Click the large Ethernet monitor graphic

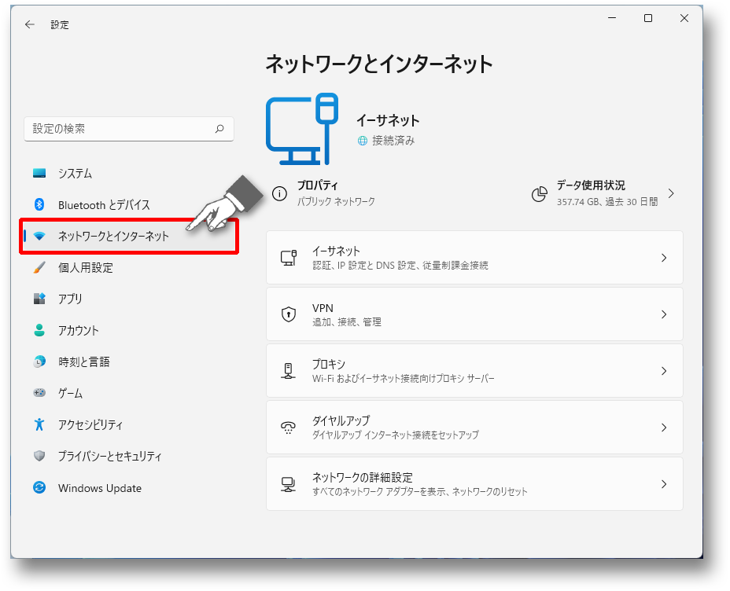(x=302, y=129)
